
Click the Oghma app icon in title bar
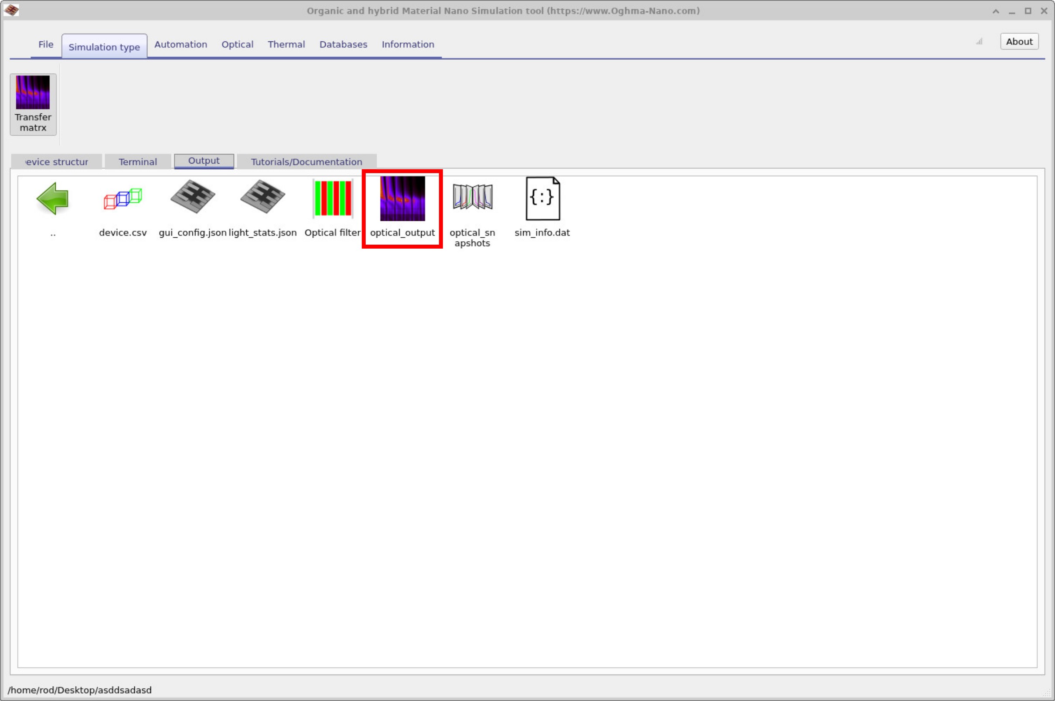(11, 10)
